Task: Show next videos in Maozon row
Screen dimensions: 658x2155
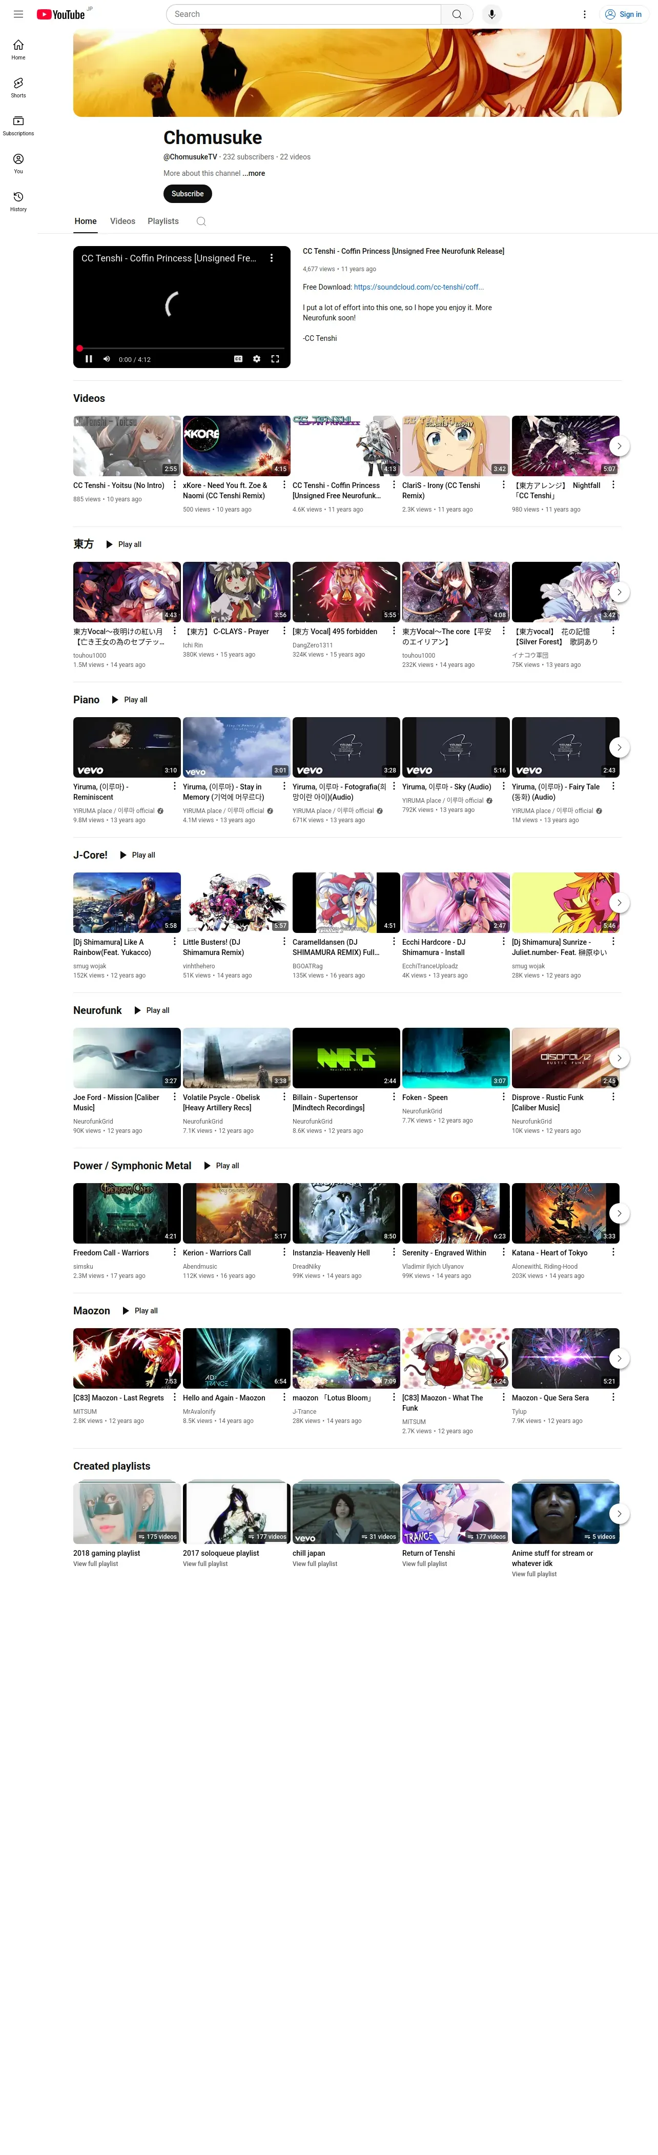Action: coord(619,1358)
